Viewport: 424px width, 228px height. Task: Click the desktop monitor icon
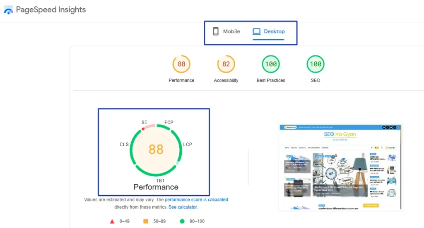tap(257, 31)
